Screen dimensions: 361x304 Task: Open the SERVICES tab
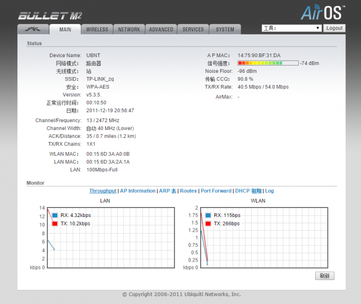point(193,29)
